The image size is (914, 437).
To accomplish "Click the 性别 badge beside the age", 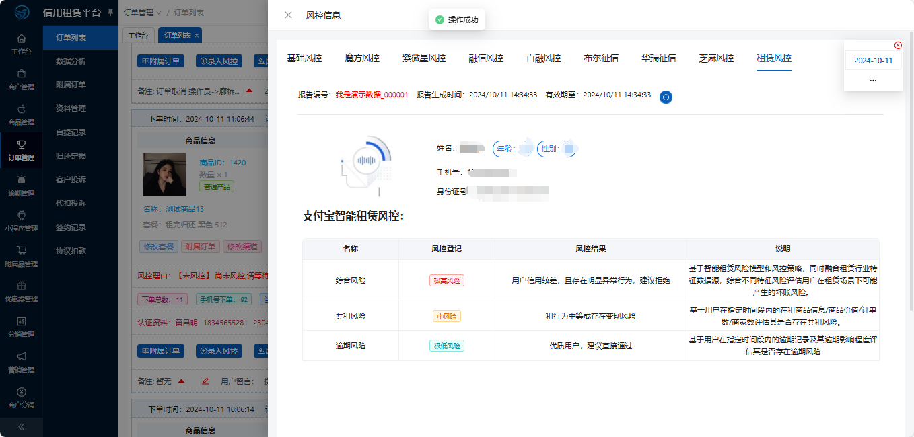I will (557, 149).
